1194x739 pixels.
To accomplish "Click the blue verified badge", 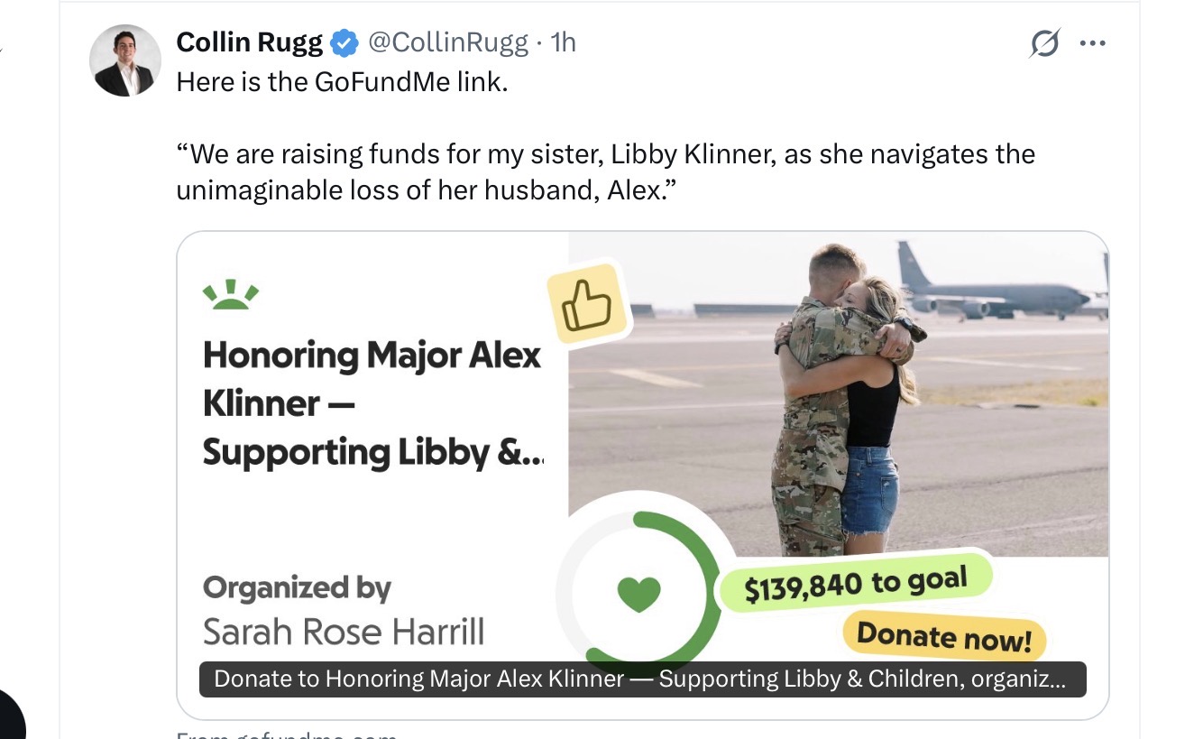I will point(344,42).
